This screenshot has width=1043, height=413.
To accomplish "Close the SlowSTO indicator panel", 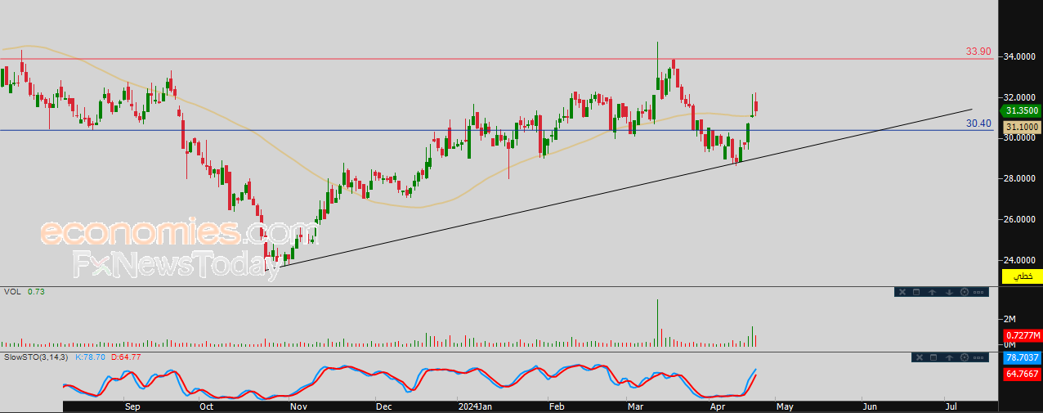I will (x=920, y=357).
